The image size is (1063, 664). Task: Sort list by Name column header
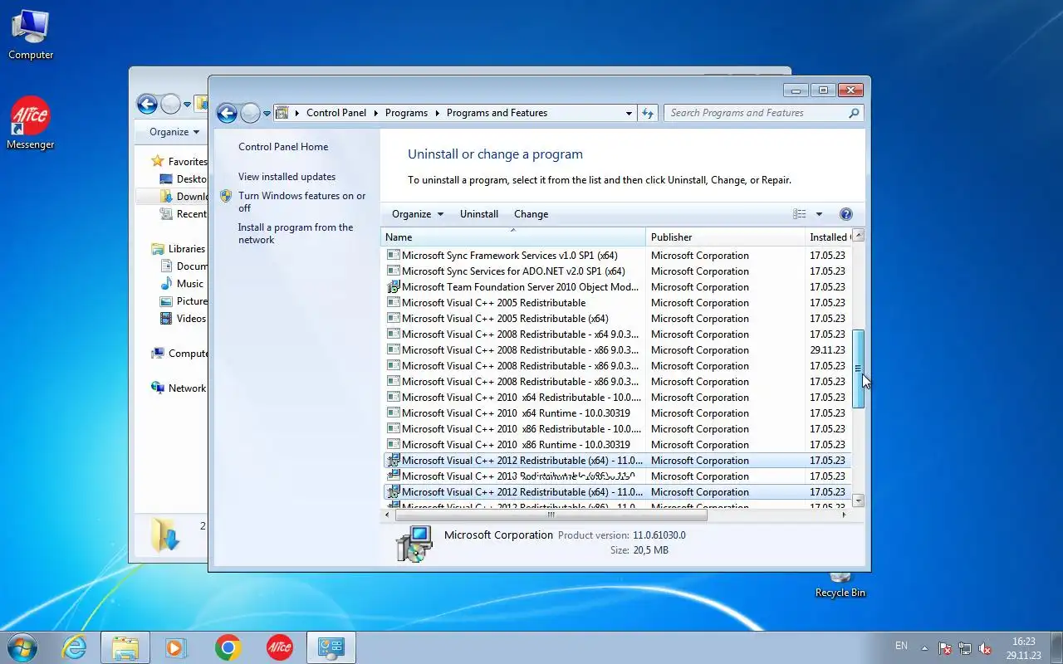click(x=513, y=237)
